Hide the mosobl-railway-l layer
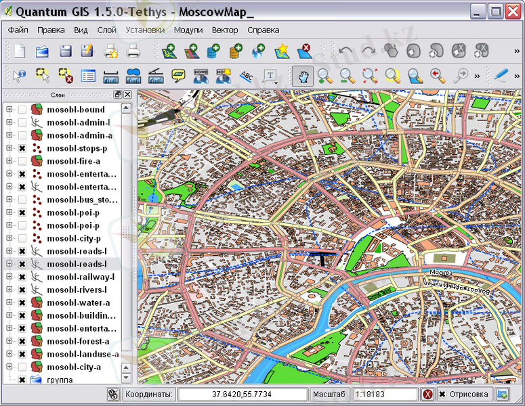 22,277
